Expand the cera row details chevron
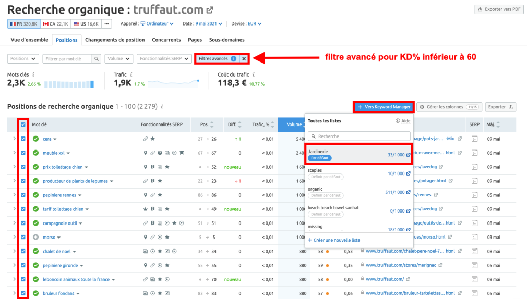 click(14, 139)
